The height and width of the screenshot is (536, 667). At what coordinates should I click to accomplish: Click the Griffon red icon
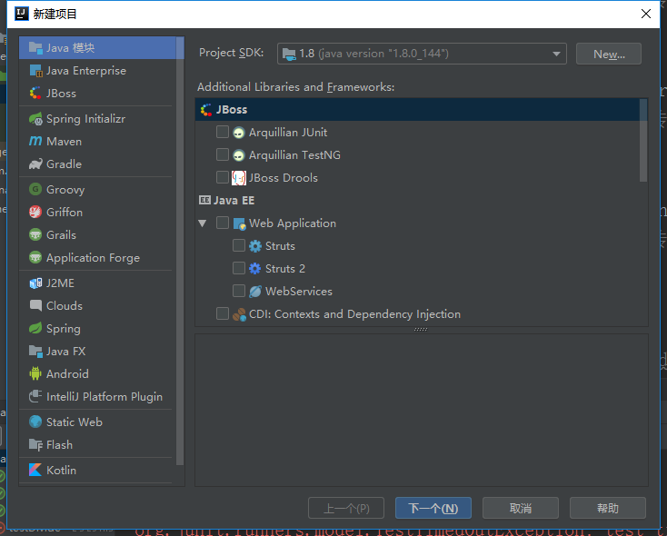point(35,212)
